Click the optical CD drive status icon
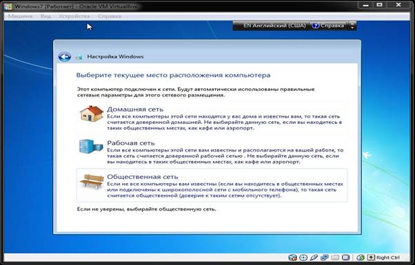This screenshot has width=415, height=265. click(303, 257)
